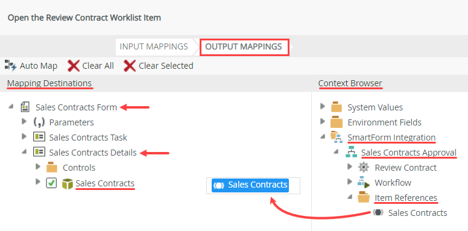Click the Sales Contracts Approval workflow icon

351,152
